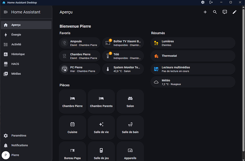Open the Pierre user profile
This screenshot has height=161, width=245.
click(x=15, y=155)
